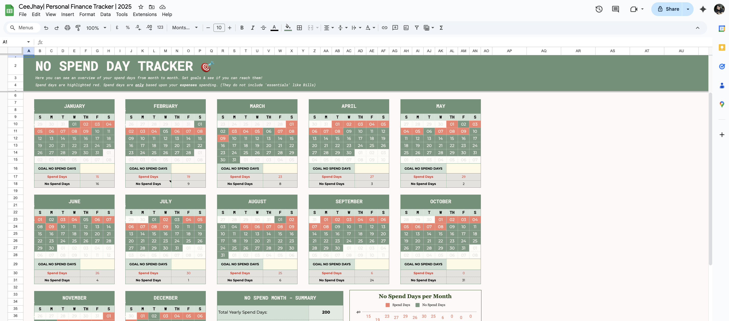729x321 pixels.
Task: Click the January goal no spend days cell
Action: pos(97,168)
